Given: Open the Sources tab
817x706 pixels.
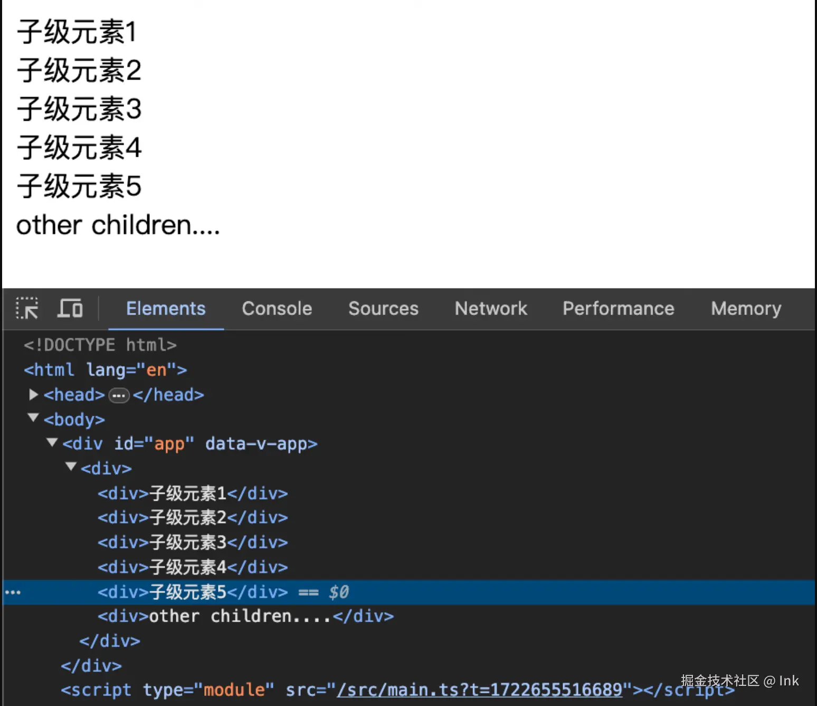Looking at the screenshot, I should point(383,309).
